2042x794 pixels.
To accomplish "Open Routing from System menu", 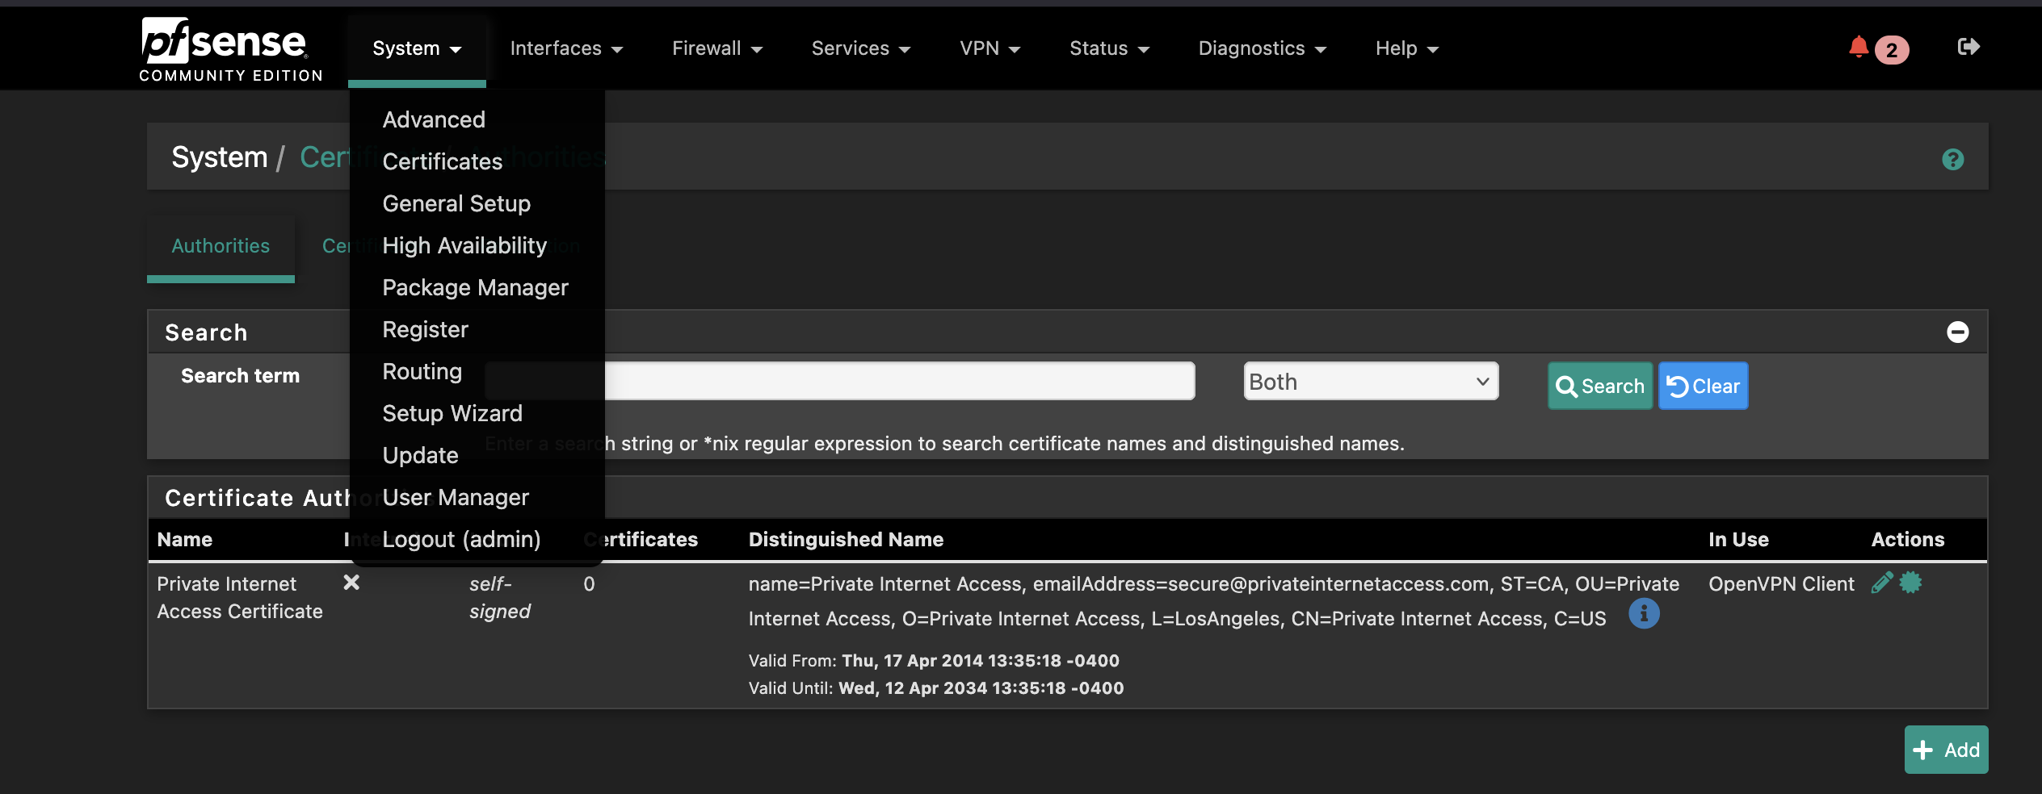I will [422, 371].
